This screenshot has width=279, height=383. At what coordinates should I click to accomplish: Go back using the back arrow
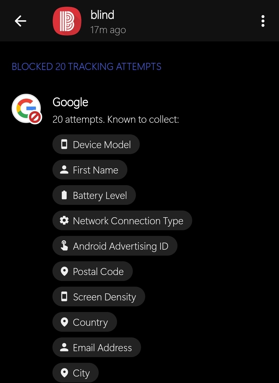point(20,21)
